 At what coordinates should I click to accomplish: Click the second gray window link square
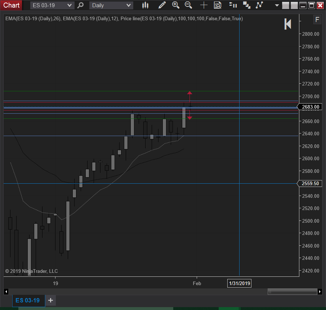[294, 5]
